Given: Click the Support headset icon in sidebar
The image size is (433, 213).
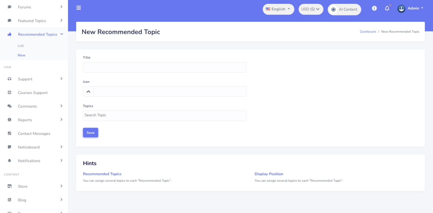Looking at the screenshot, I should coord(9,79).
